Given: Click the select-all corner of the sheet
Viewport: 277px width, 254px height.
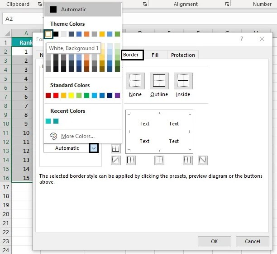Looking at the screenshot, I should pyautogui.click(x=7, y=33).
